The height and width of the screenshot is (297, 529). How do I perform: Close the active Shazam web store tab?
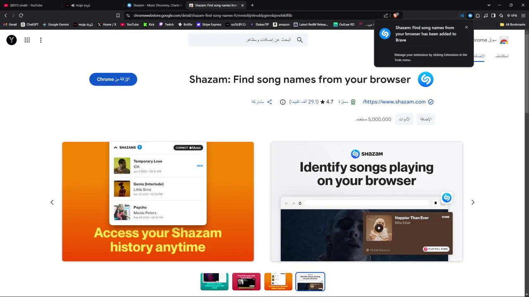click(x=242, y=5)
